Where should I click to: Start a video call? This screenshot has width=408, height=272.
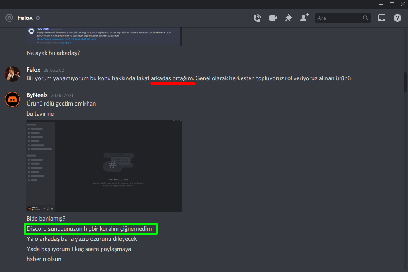coord(273,18)
